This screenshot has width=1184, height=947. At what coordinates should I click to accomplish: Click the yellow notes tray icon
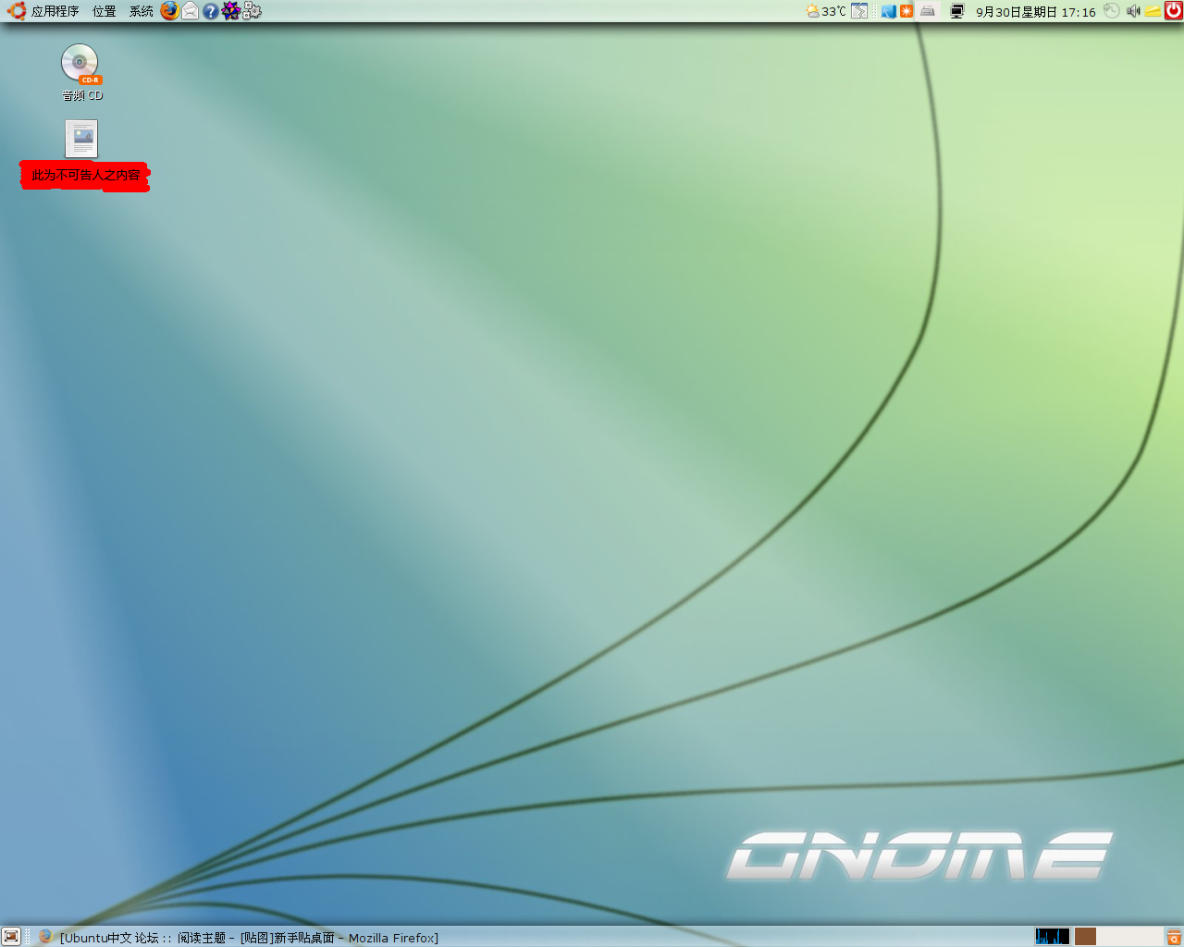point(1153,11)
